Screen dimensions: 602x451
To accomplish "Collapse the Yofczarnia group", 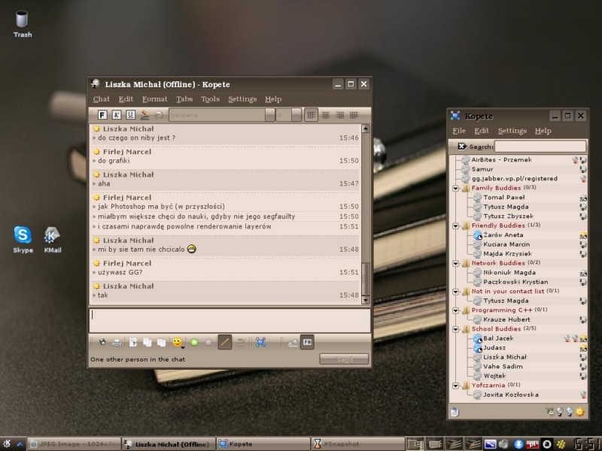I will click(456, 386).
